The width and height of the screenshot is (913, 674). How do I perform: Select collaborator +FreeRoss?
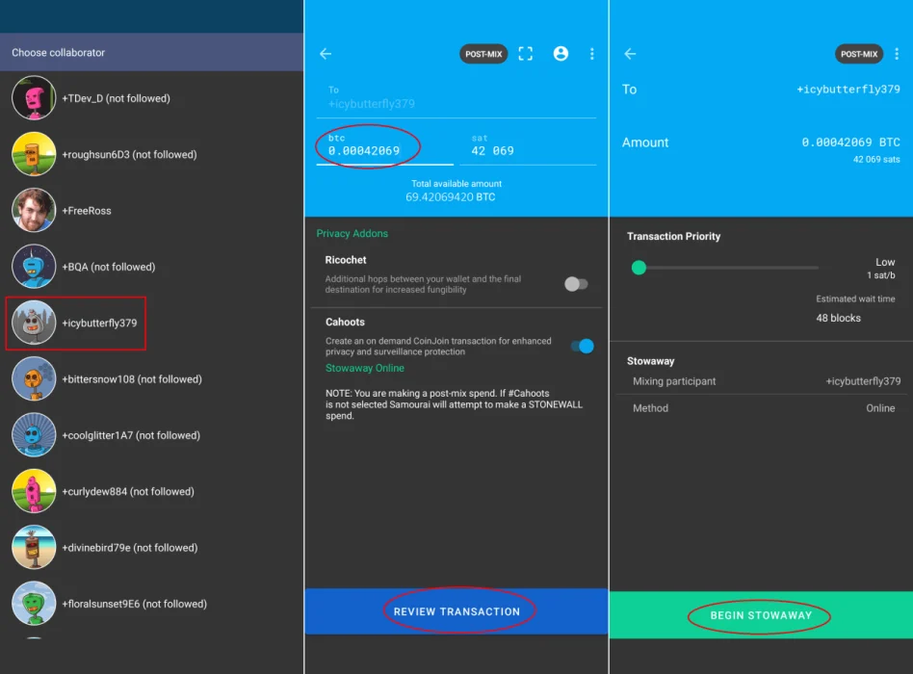[x=87, y=211]
